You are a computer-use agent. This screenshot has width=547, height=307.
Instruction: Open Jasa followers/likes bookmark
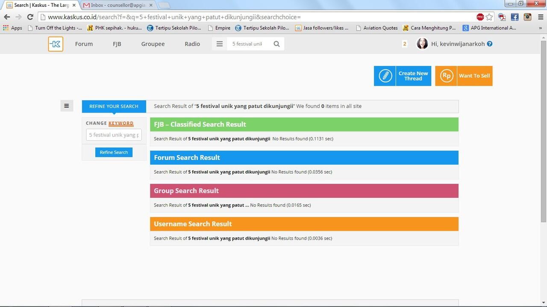click(x=322, y=28)
